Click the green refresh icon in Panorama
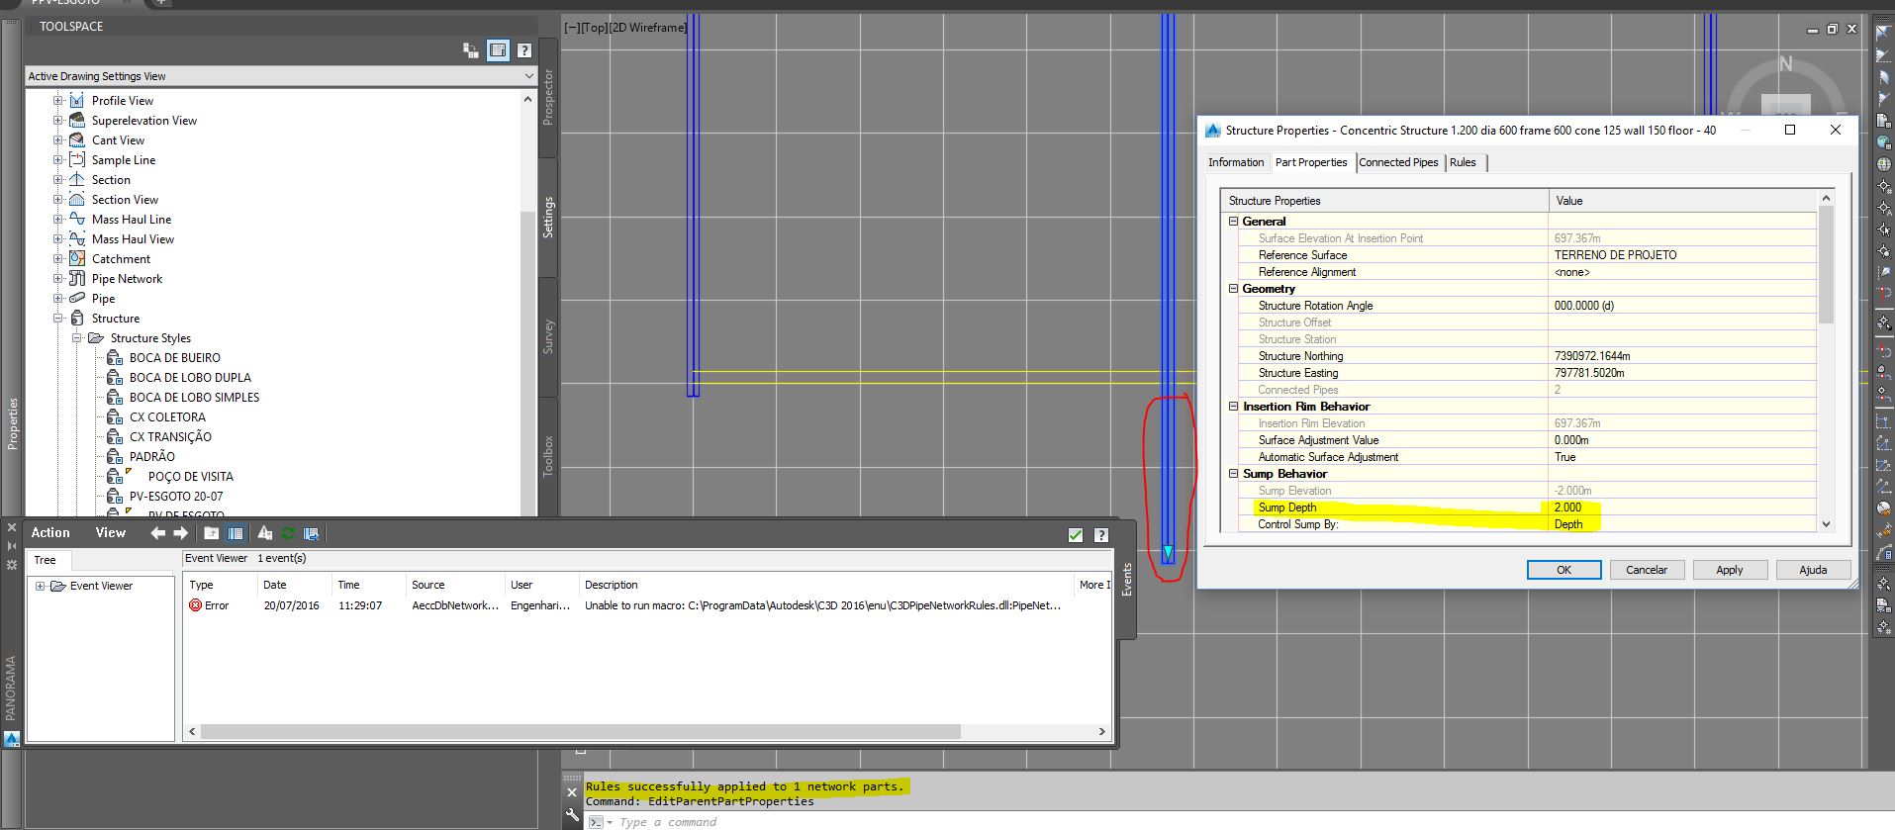The image size is (1895, 830). 288,533
